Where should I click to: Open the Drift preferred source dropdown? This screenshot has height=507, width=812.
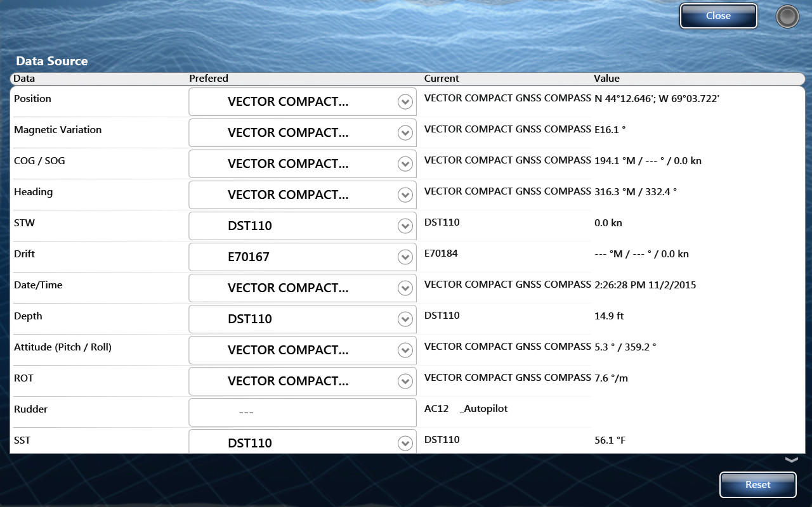tap(303, 257)
